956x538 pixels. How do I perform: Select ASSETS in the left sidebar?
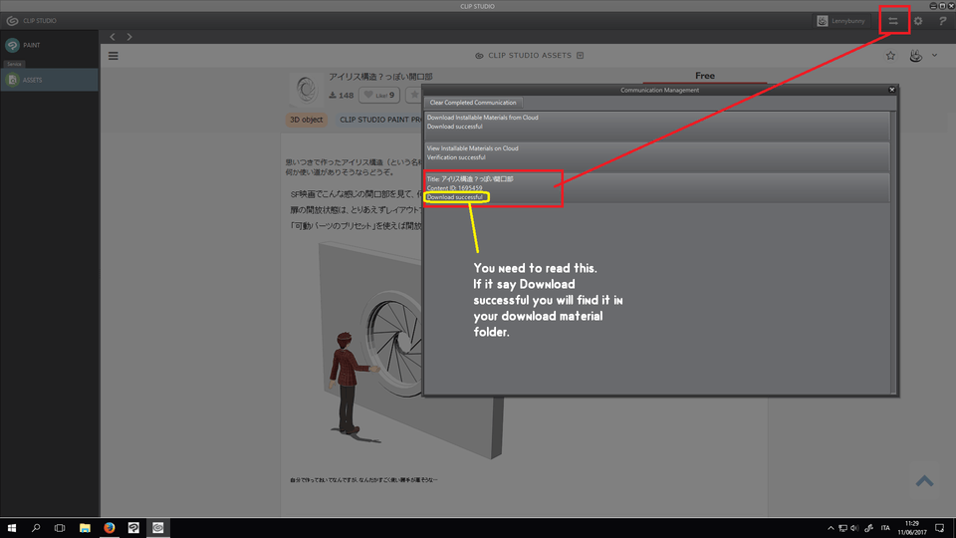pyautogui.click(x=50, y=80)
